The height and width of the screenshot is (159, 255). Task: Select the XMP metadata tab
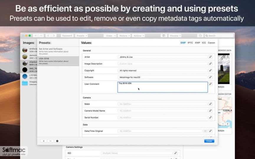point(197,43)
